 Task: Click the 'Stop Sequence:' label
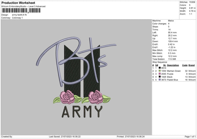coord(160,62)
